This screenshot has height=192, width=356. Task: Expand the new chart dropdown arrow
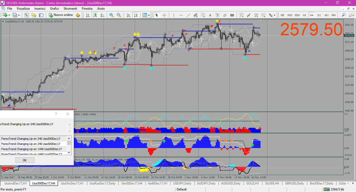(x=9, y=15)
